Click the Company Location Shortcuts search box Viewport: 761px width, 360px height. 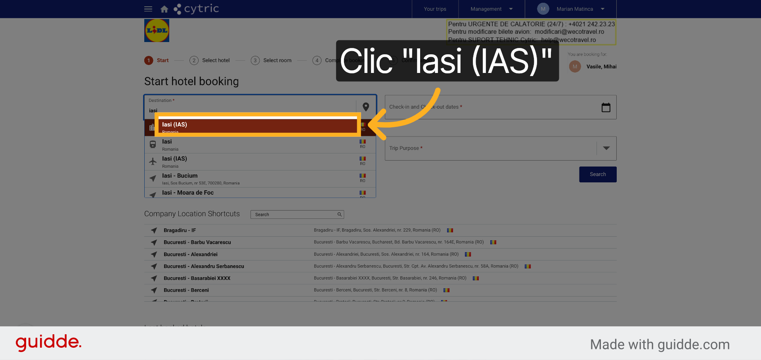[297, 214]
